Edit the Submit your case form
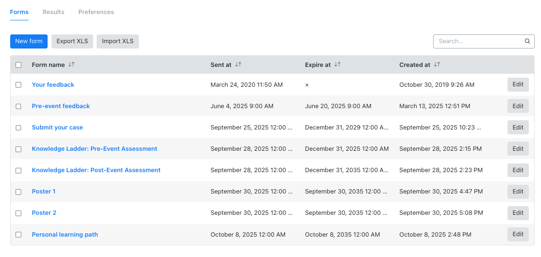 (518, 128)
